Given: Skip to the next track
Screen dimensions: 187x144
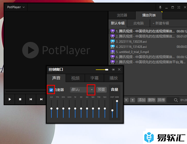Looking at the screenshot, I should coord(41,99).
